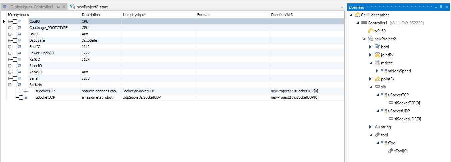451x162 pixels.
Task: Open the document tab list dropdown arrow
Action: pos(342,7)
